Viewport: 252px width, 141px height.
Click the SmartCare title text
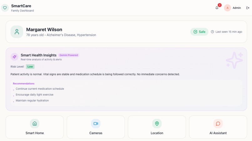(x=21, y=6)
